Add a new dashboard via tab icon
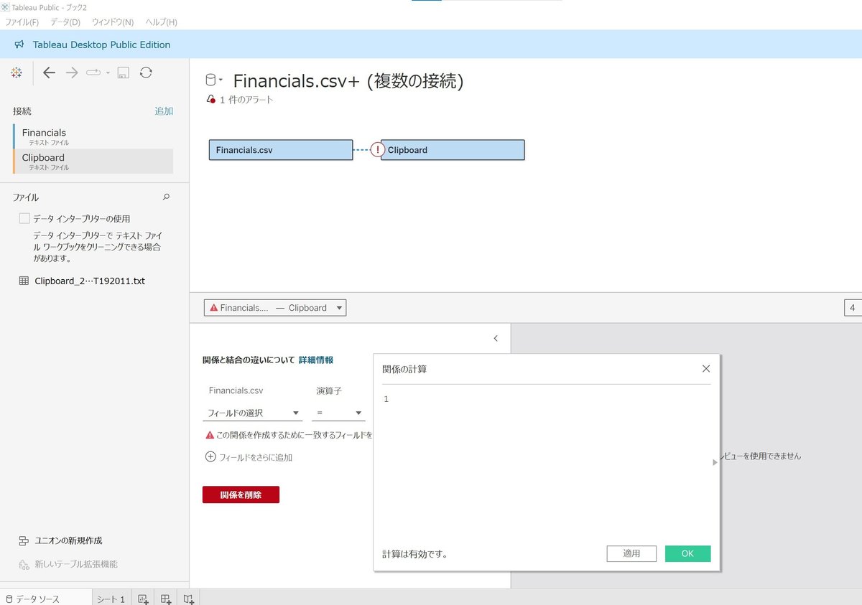Screen dimensions: 862x605 pyautogui.click(x=166, y=599)
